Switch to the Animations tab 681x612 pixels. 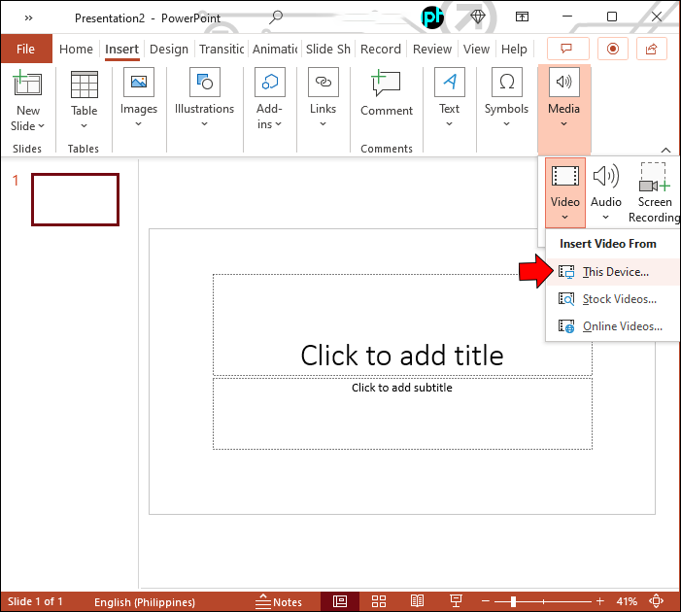click(x=275, y=49)
